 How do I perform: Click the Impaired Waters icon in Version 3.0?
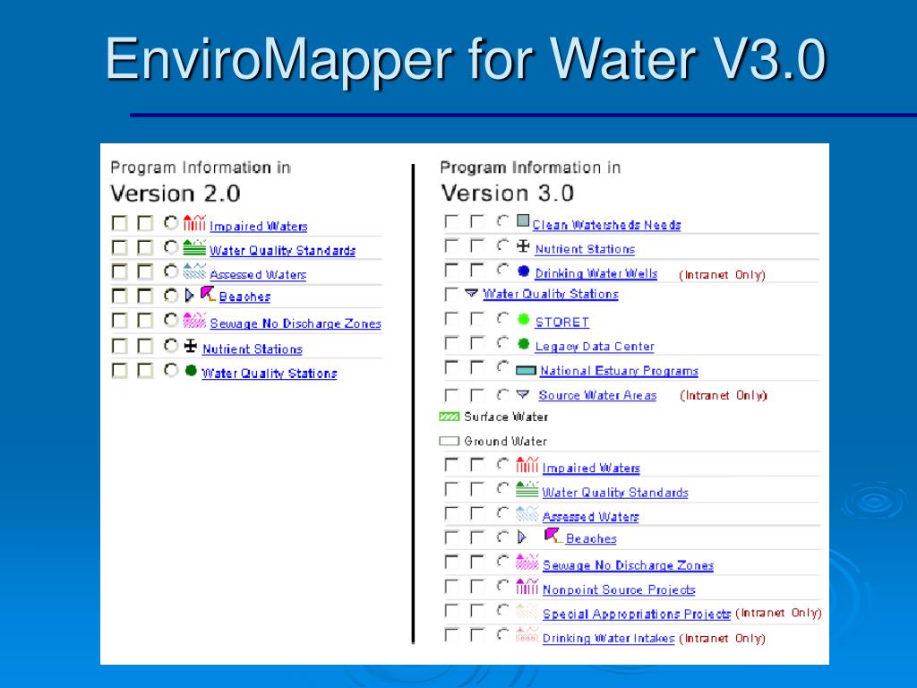(527, 465)
